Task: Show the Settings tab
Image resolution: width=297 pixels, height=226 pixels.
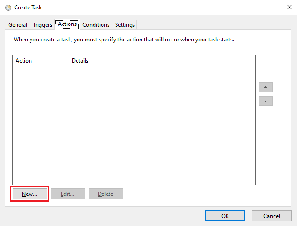Action: 125,25
